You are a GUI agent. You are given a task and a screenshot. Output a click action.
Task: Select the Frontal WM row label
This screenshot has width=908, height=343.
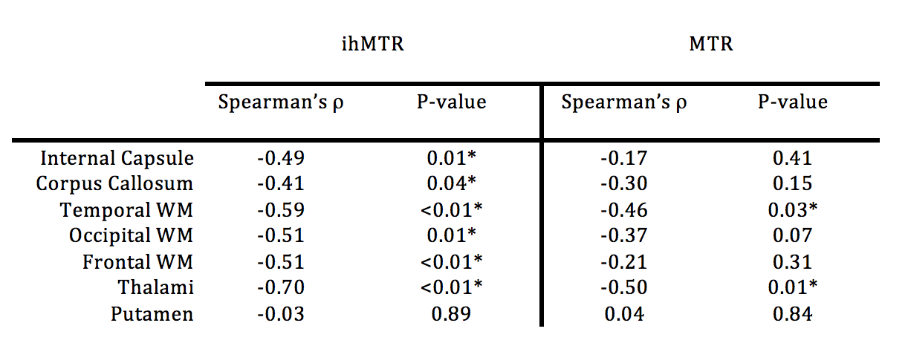tap(138, 262)
